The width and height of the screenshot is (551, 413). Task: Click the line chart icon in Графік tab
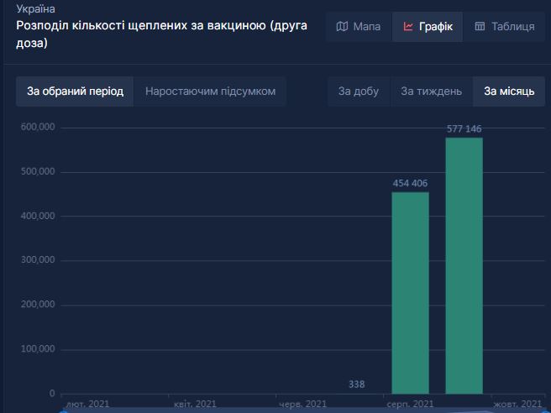tap(408, 27)
